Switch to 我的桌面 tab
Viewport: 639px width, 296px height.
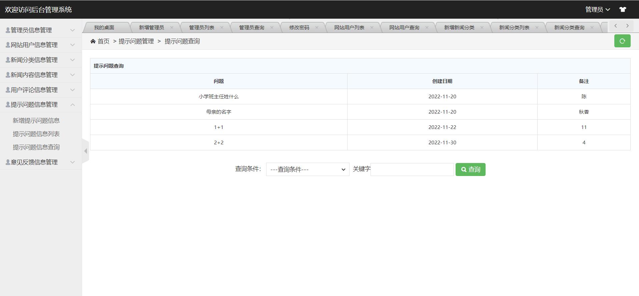pos(104,27)
